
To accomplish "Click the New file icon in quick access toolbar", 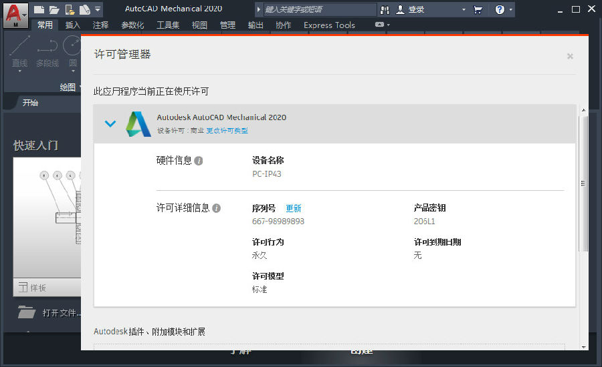I will click(39, 9).
